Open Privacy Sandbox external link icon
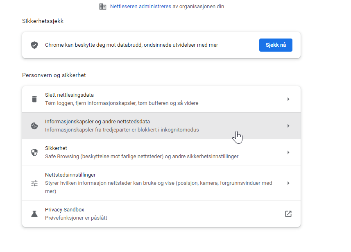This screenshot has height=252, width=351. tap(288, 214)
